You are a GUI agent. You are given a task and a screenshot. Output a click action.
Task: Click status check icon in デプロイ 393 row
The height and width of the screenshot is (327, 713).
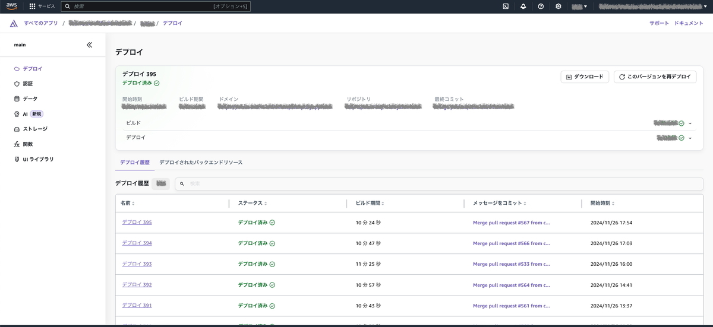(272, 264)
